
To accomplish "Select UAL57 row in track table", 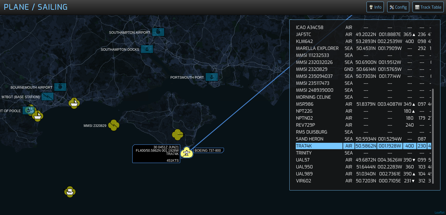I will (x=363, y=160).
